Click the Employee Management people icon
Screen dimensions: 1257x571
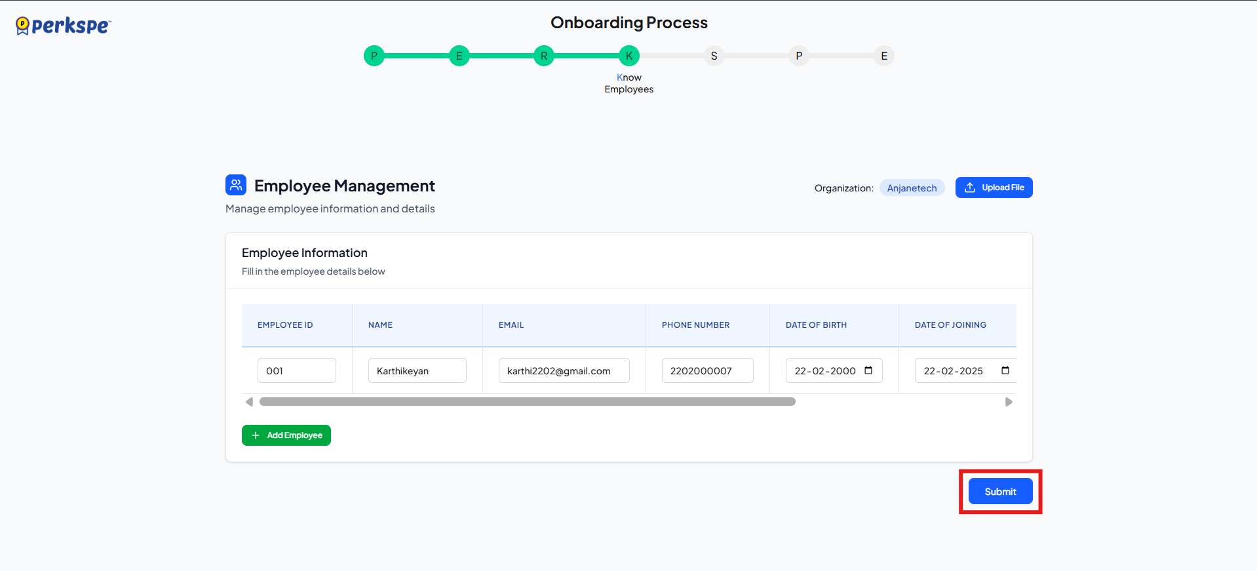(x=236, y=185)
